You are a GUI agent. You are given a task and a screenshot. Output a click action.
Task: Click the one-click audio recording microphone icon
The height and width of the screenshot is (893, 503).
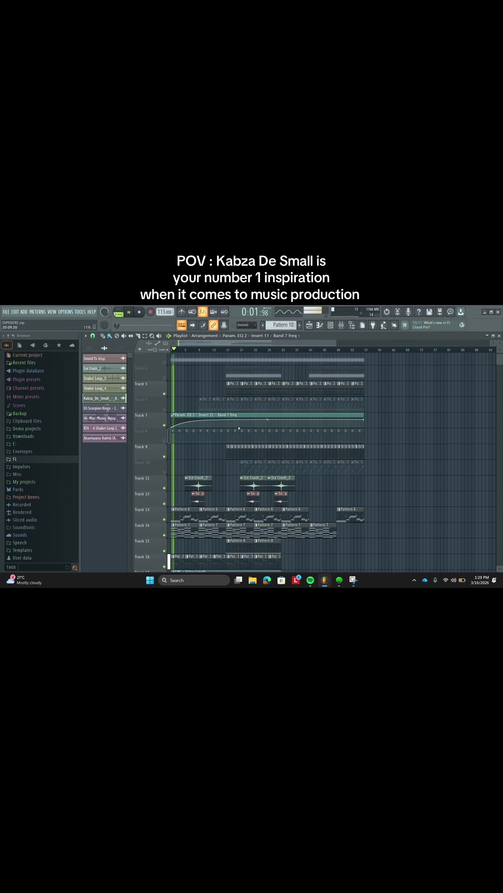pos(408,312)
